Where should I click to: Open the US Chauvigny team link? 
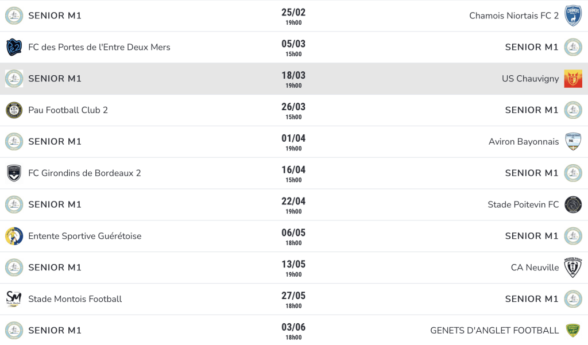coord(530,79)
